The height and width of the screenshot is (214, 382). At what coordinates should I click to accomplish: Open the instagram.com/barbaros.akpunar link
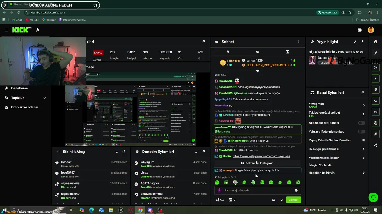(x=261, y=156)
